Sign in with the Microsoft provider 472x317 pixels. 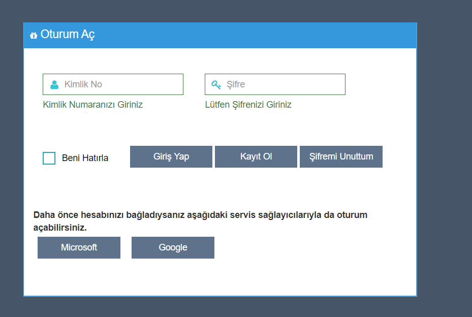(x=79, y=247)
